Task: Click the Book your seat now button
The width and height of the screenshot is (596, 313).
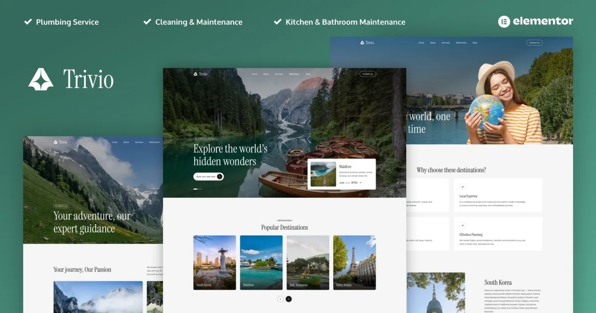Action: pyautogui.click(x=209, y=176)
